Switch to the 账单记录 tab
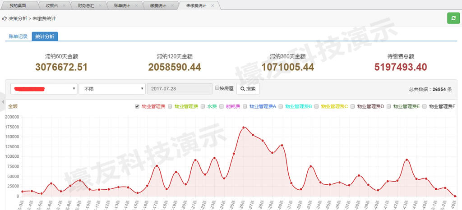462x210 pixels. [18, 37]
